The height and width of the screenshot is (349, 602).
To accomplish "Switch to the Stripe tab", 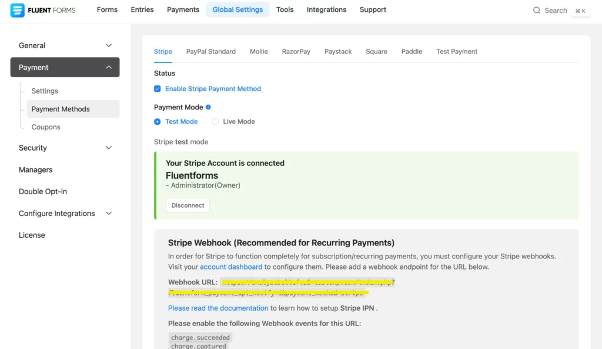I will pyautogui.click(x=163, y=52).
